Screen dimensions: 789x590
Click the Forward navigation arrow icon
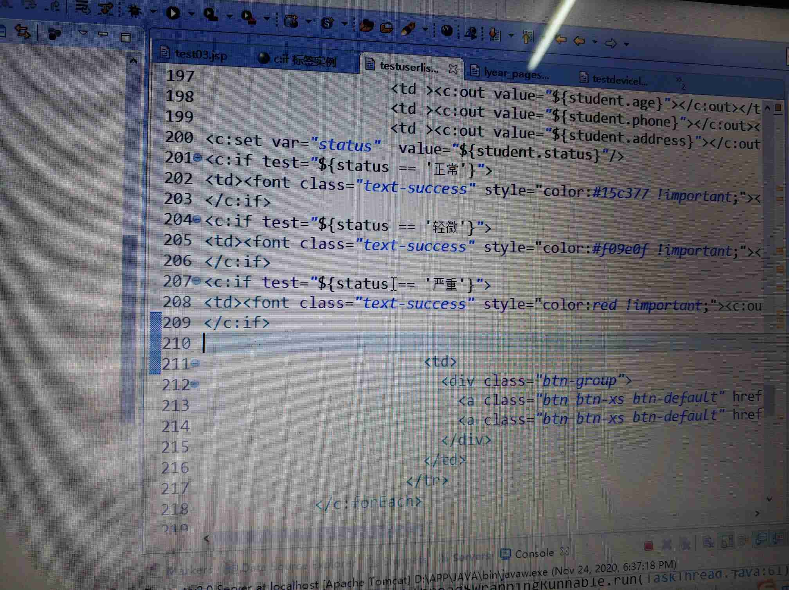coord(611,43)
